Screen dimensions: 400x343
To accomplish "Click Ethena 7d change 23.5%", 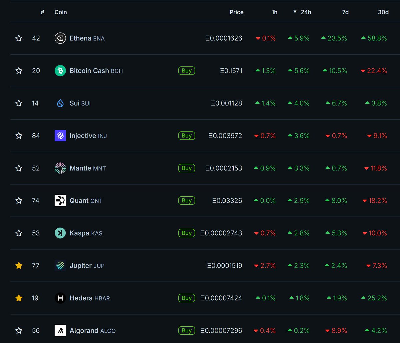I will tap(334, 38).
